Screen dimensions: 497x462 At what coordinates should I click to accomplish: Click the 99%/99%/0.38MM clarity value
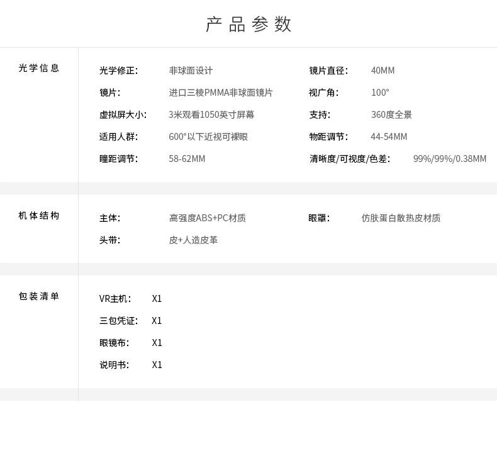coord(450,159)
